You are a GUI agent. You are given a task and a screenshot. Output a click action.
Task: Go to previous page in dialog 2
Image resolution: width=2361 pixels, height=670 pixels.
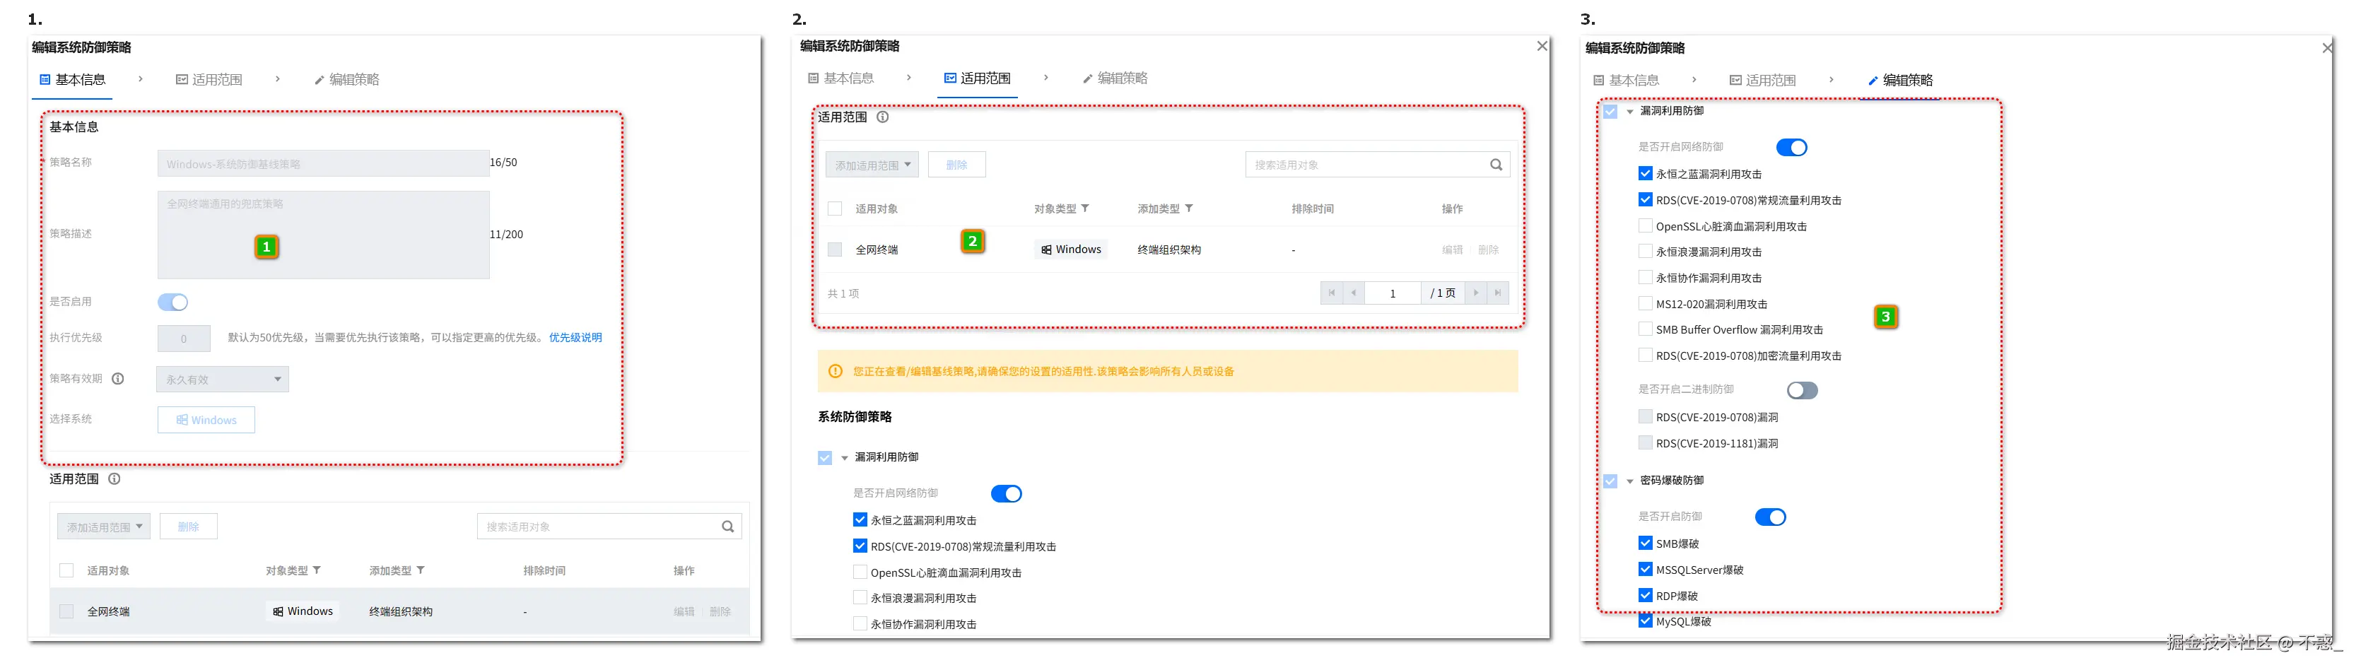coord(1354,293)
